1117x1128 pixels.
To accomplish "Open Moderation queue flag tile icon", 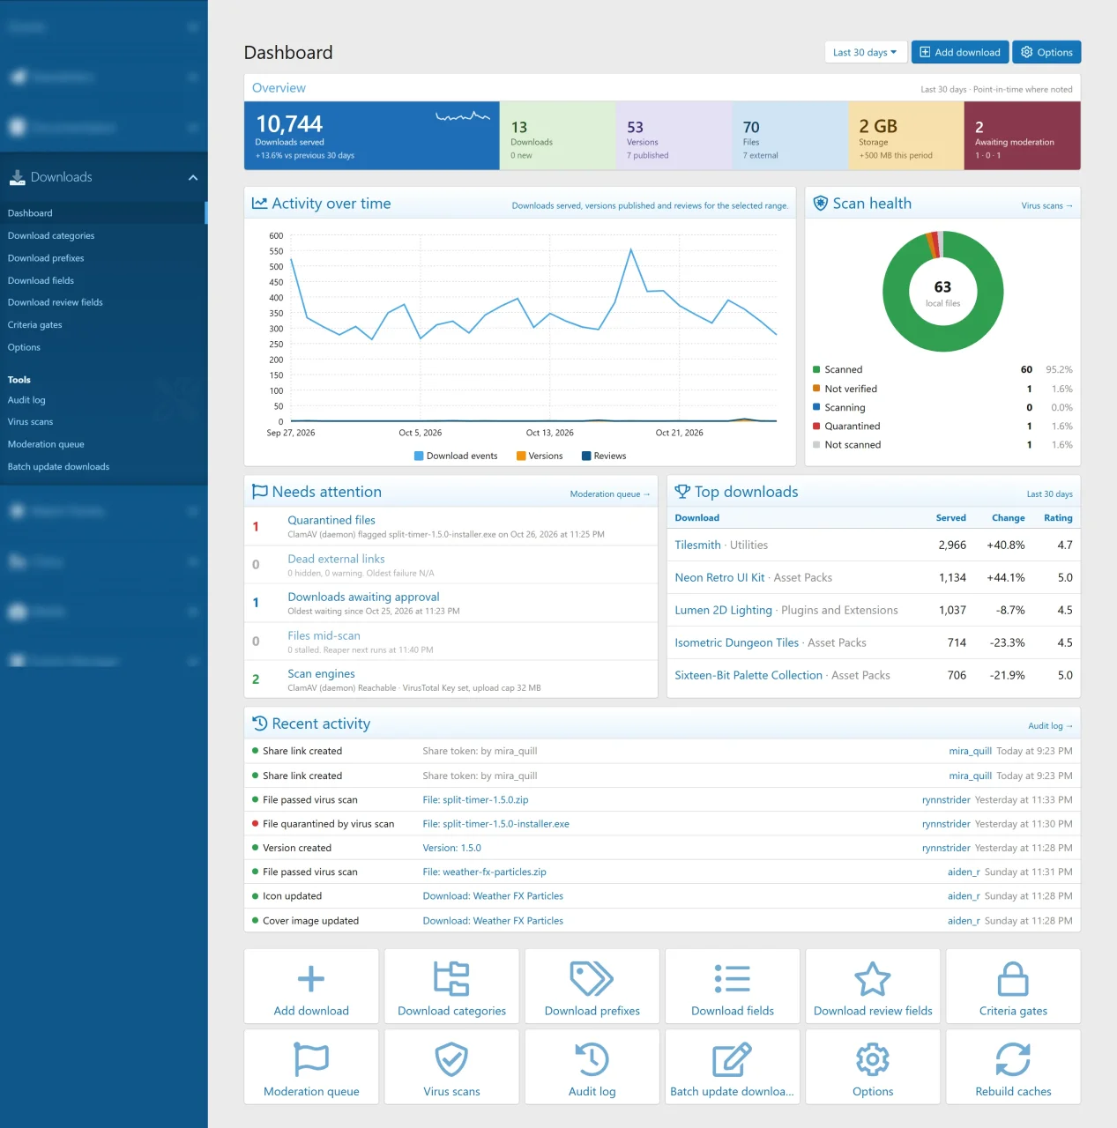I will click(311, 1059).
